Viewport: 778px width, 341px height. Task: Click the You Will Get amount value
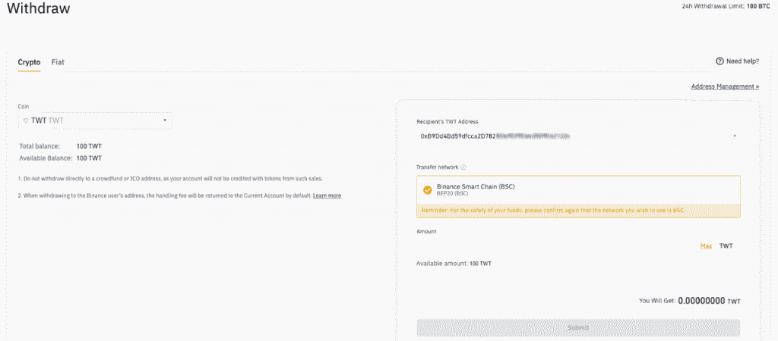[701, 300]
